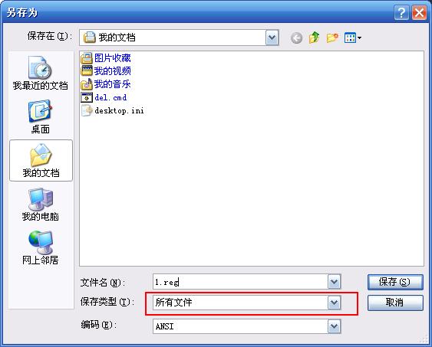Screen dimensions: 432x347
Task: Select the 我的音乐 folder
Action: [x=106, y=84]
